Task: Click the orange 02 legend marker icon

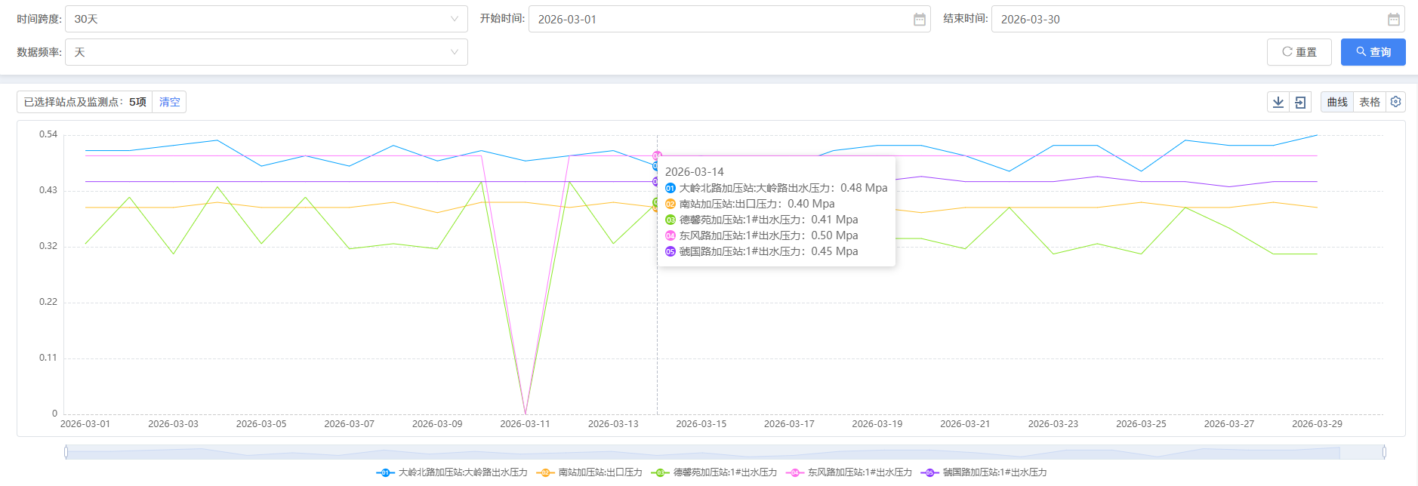Action: [x=545, y=472]
